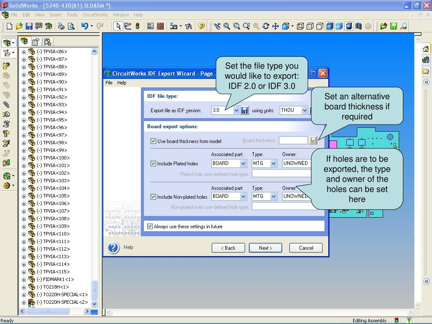Click the Rebuild traffic light icon
The image size is (432, 324).
pos(138,26)
